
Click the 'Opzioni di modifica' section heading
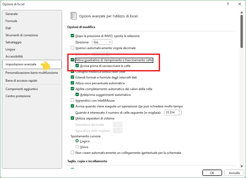click(x=81, y=27)
